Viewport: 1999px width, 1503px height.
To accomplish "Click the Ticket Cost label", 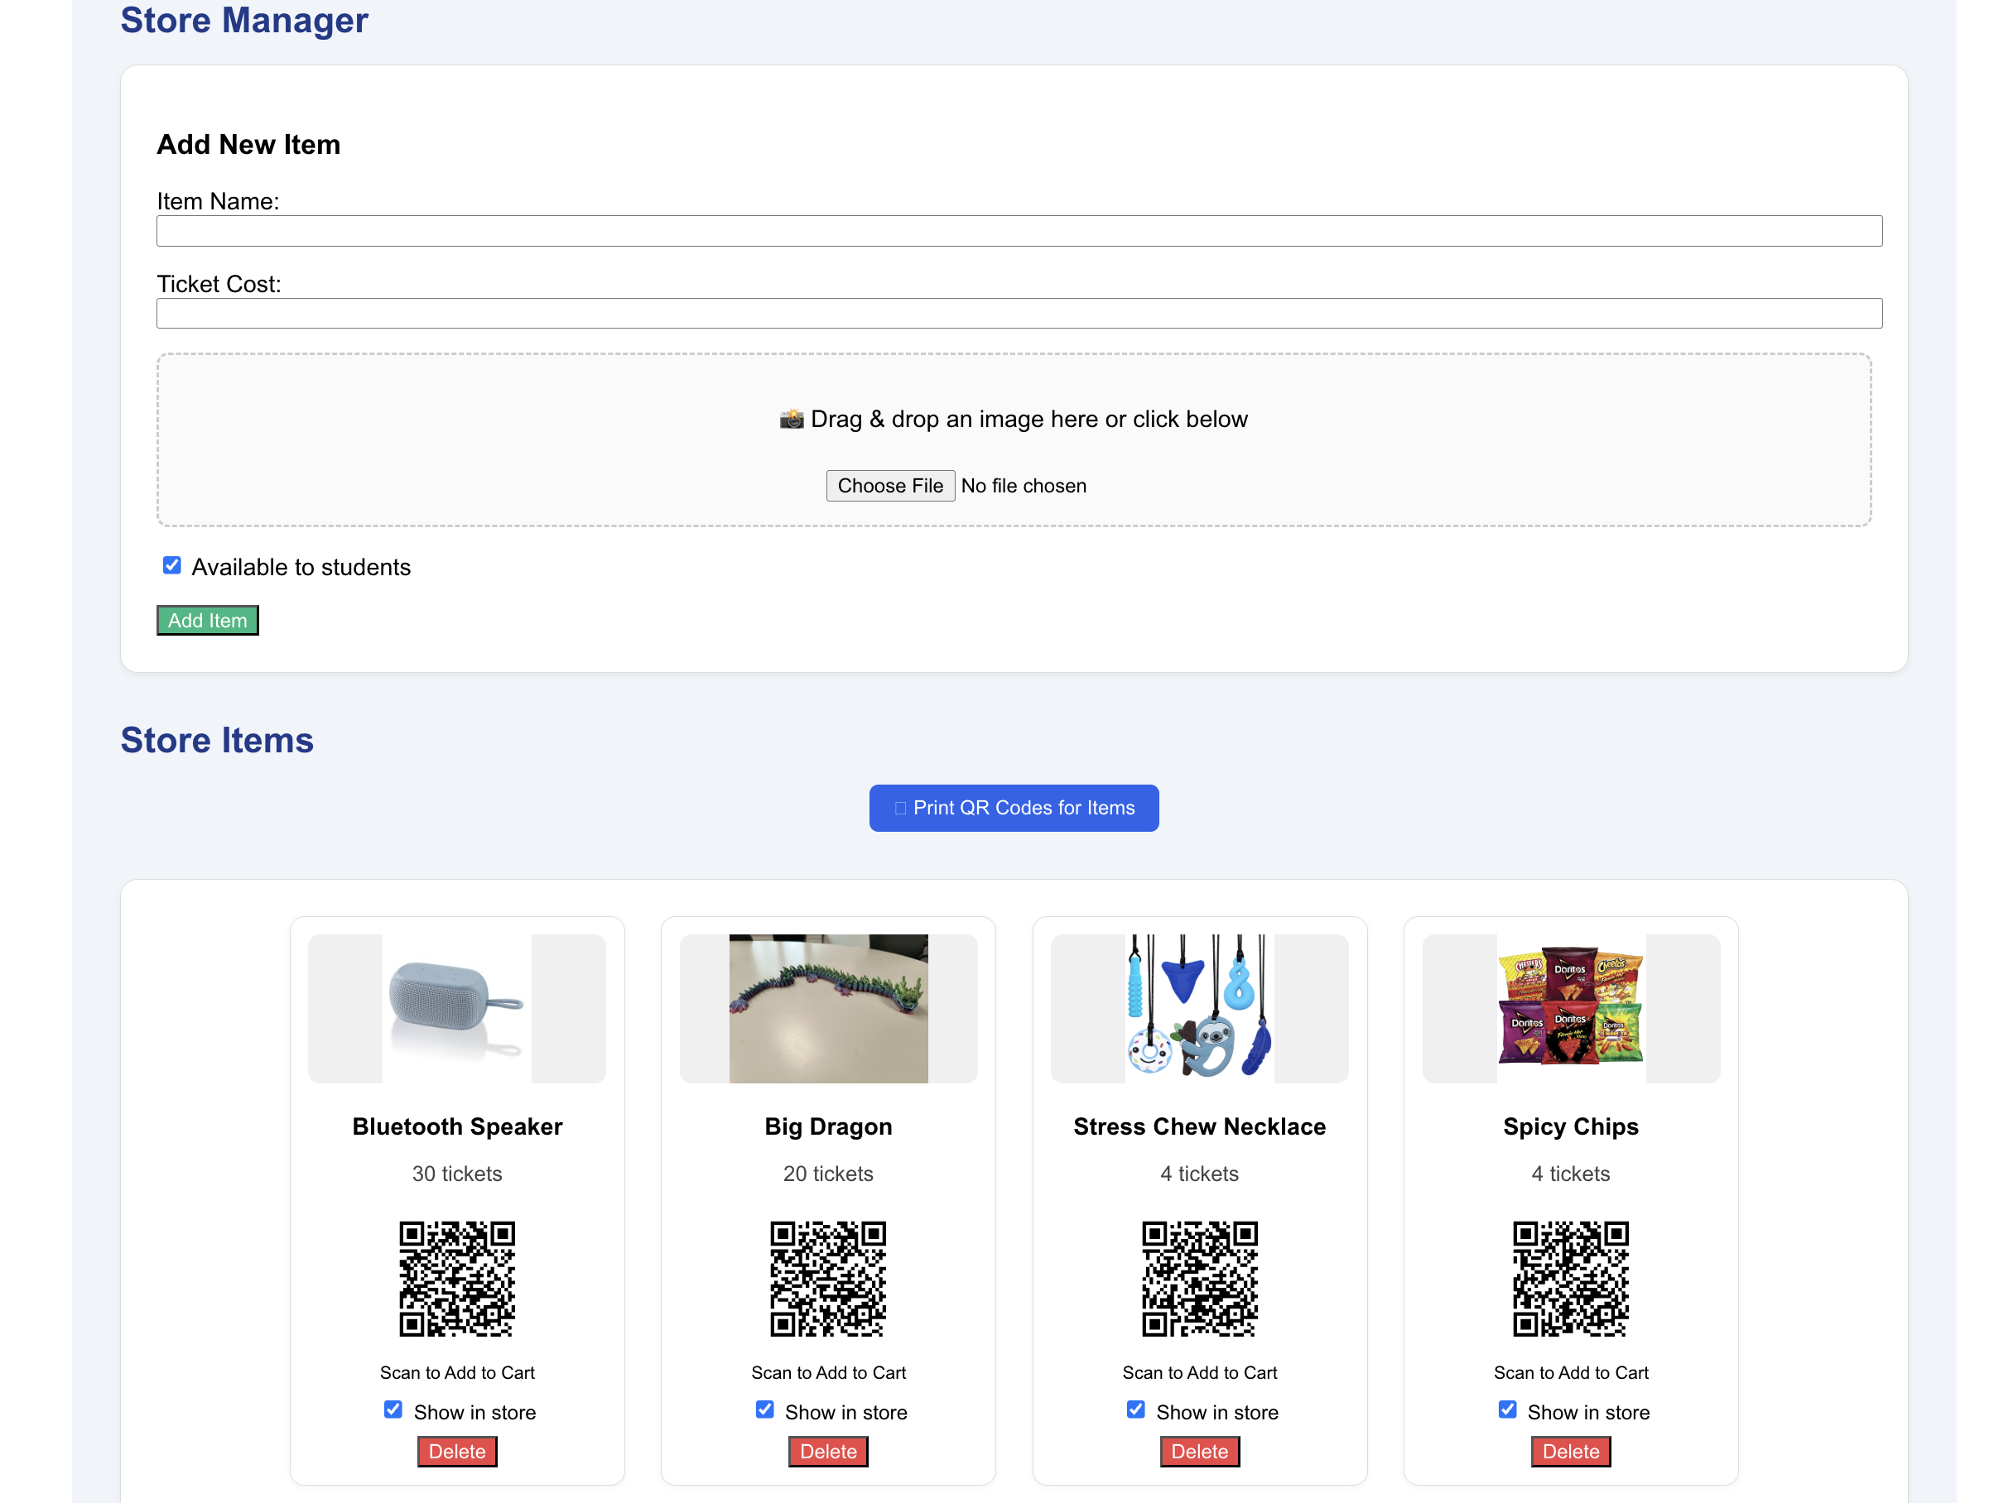I will 219,284.
